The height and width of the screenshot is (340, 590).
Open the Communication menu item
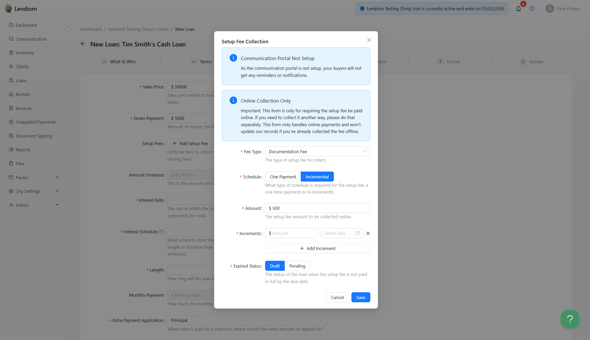[x=34, y=39]
